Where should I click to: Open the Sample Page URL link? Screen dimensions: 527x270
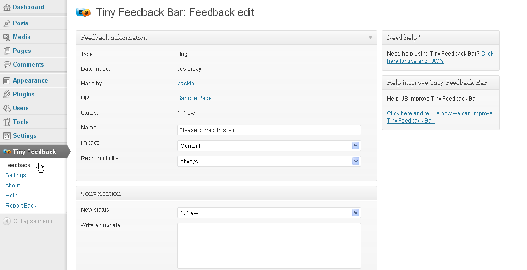pyautogui.click(x=195, y=98)
